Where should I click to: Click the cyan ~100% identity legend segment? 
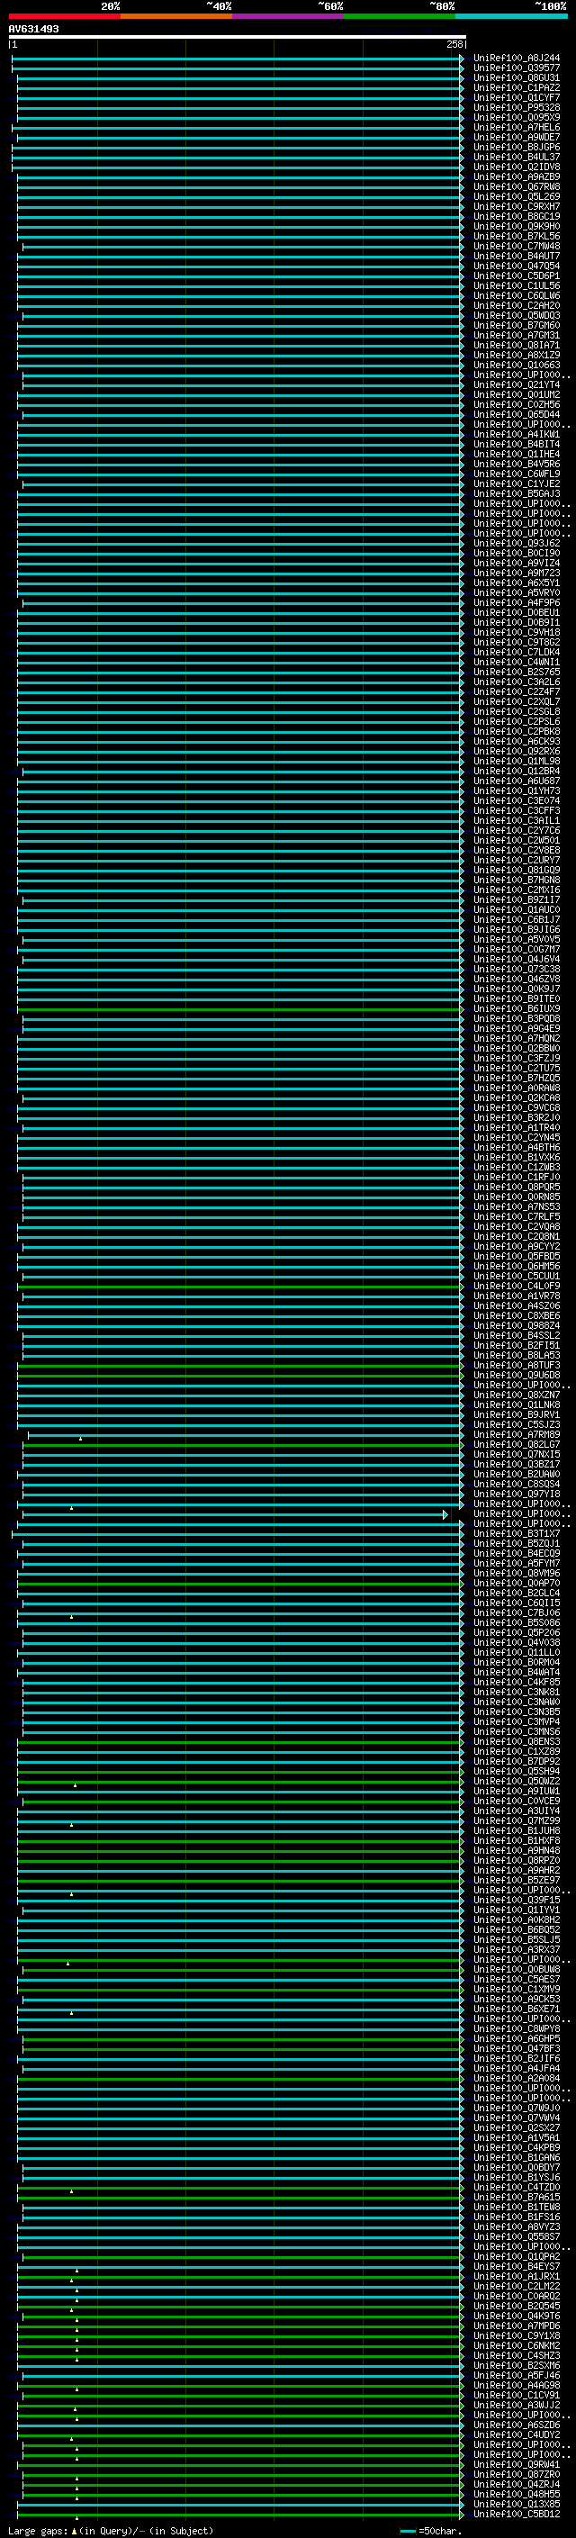pos(511,16)
